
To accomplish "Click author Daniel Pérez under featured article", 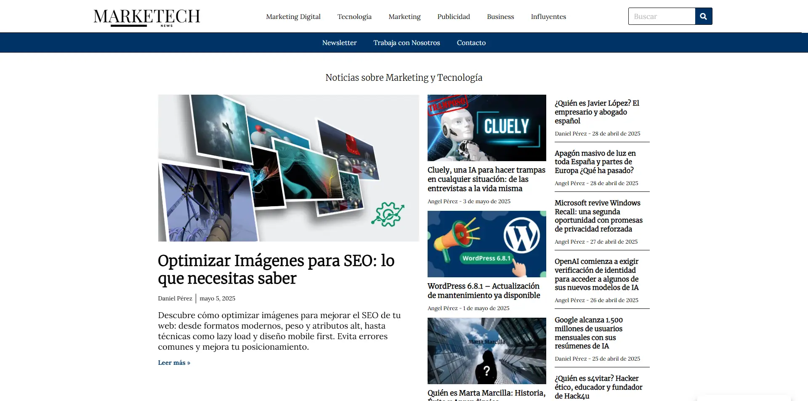I will (175, 299).
